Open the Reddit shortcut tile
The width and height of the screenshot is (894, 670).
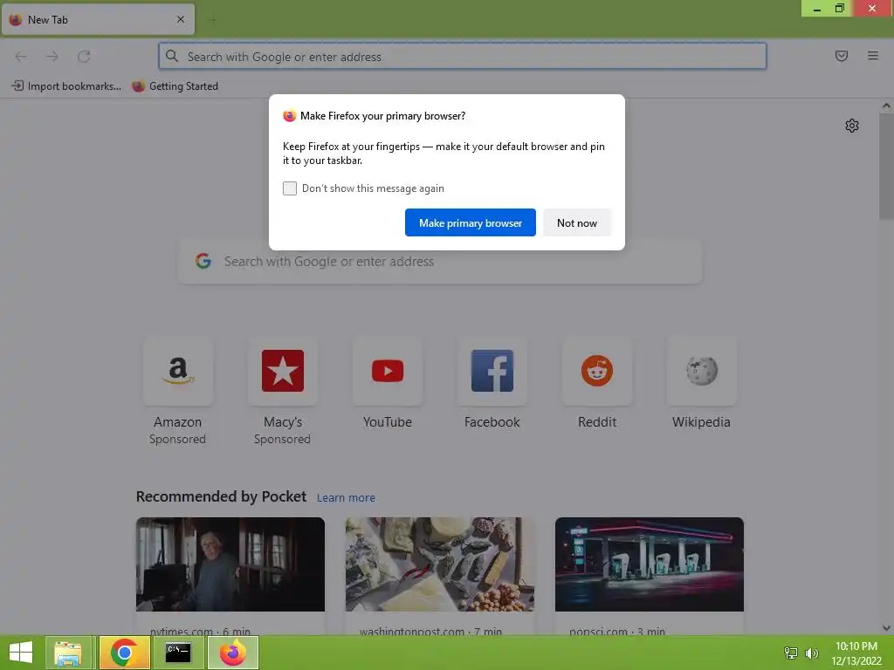click(x=597, y=371)
